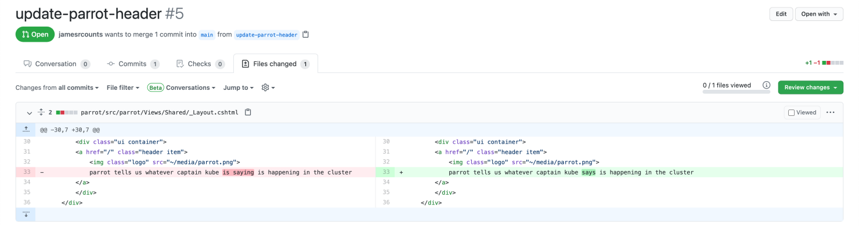The width and height of the screenshot is (859, 226).
Task: Switch to the Commits tab
Action: [x=133, y=64]
